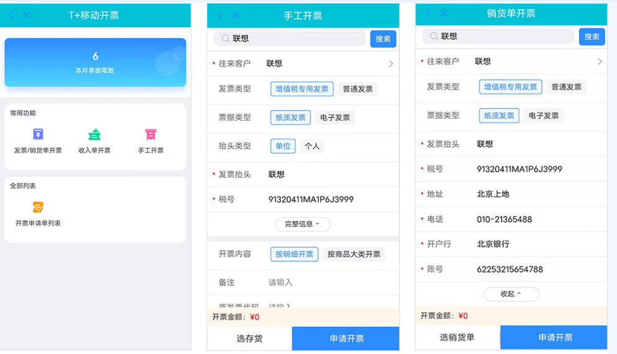
Task: Open 发票/销货单开票 invoice icon
Action: (38, 135)
